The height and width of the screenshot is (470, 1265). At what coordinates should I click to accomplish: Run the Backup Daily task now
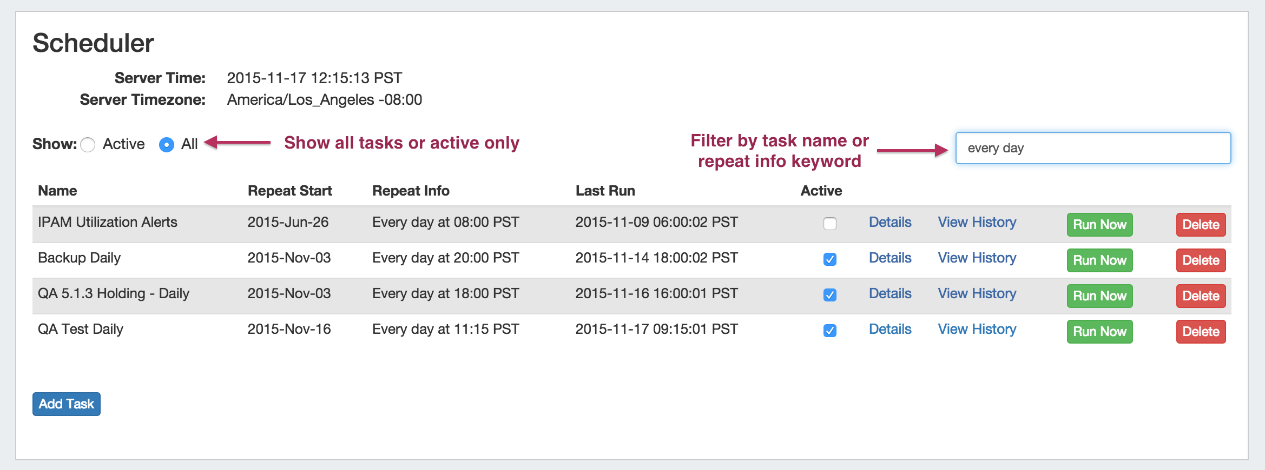click(x=1099, y=260)
